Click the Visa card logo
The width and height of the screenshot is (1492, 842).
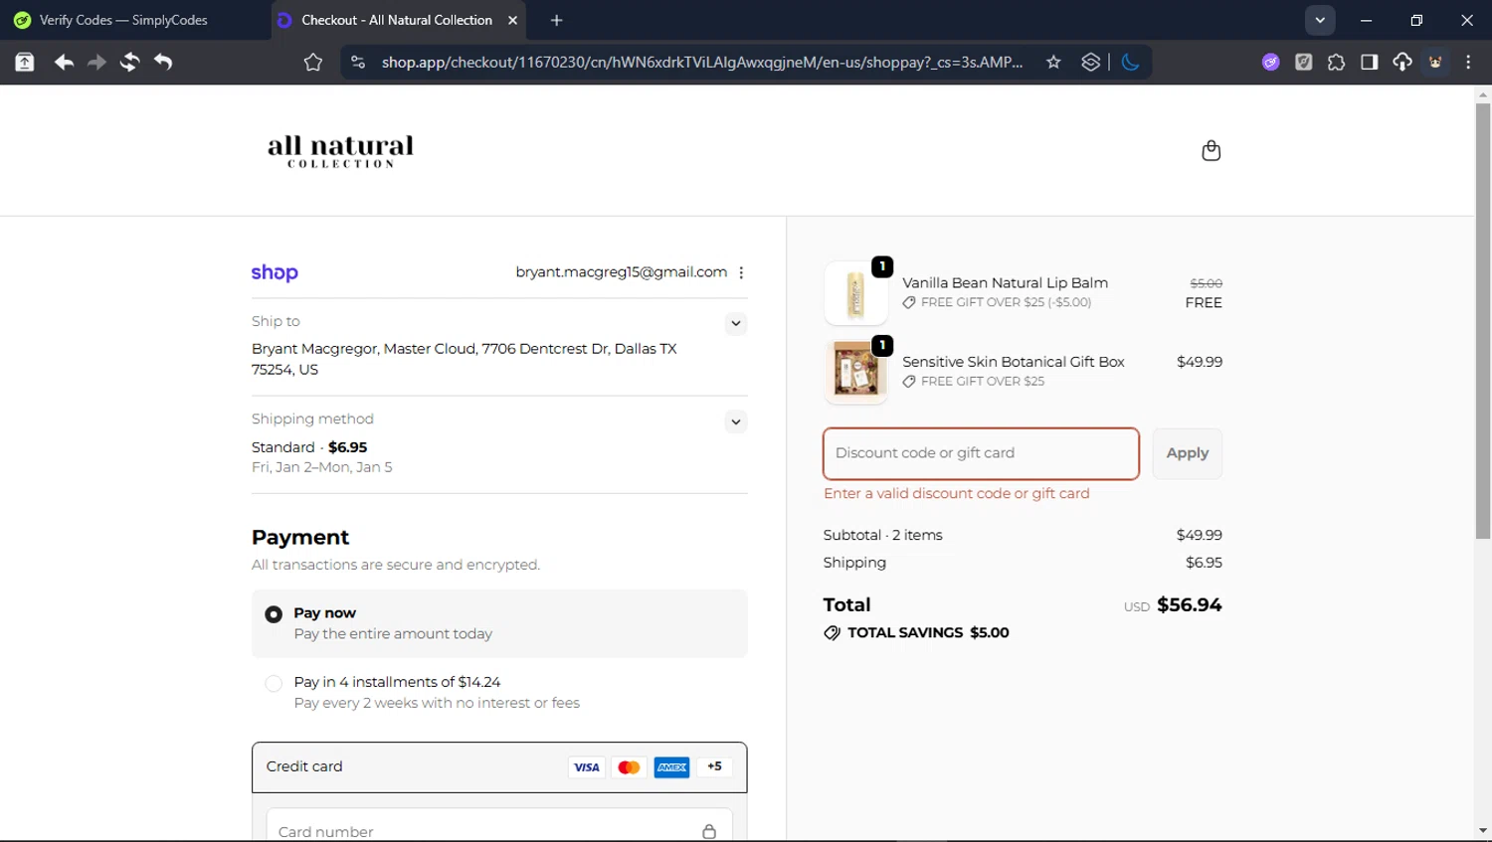587,767
